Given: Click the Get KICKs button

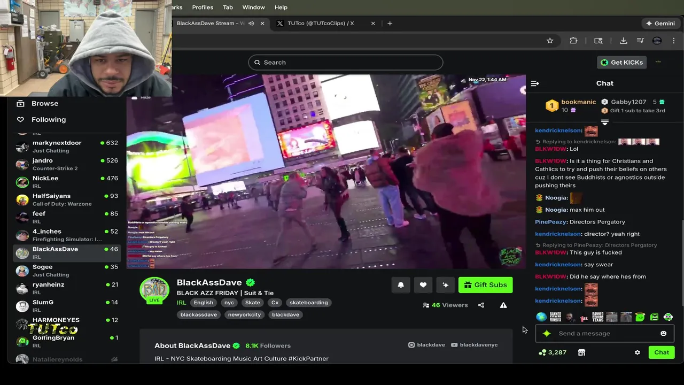Looking at the screenshot, I should [622, 63].
